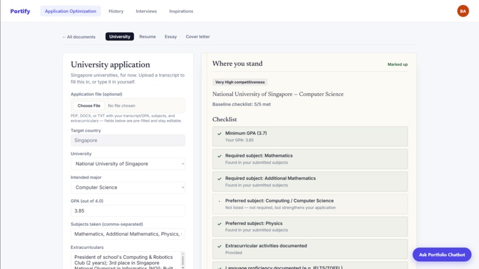This screenshot has width=479, height=269.
Task: Click the Target country Singapore field
Action: coord(128,141)
